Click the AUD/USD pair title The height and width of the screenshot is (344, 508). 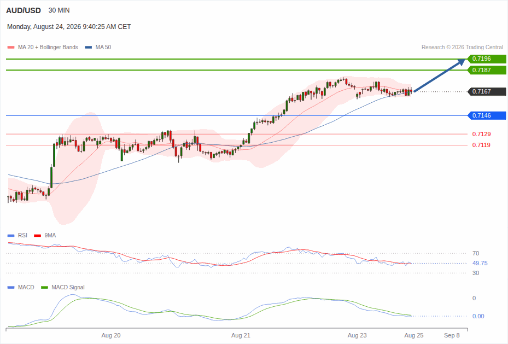point(24,10)
